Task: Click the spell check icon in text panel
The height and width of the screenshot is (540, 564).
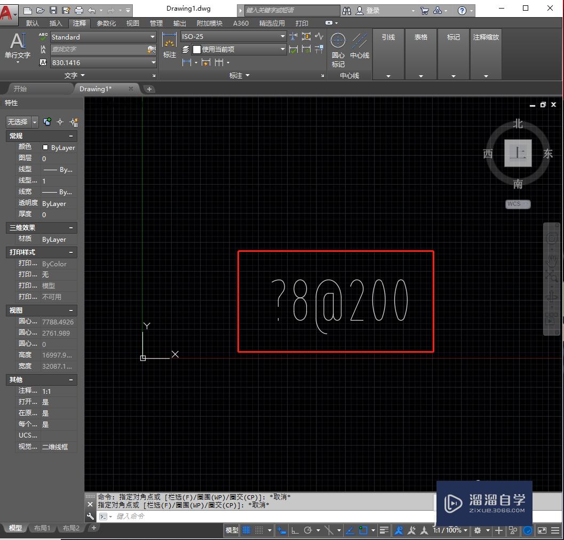Action: [43, 36]
